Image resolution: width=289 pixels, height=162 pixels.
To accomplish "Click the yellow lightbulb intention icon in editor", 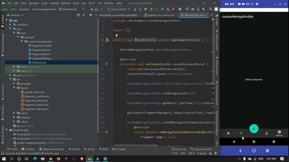I will click(117, 36).
